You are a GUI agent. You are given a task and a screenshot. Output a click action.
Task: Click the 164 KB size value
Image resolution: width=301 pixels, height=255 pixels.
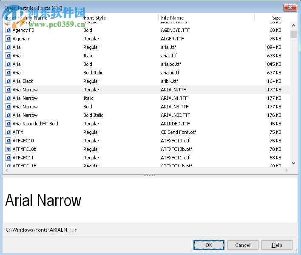click(x=274, y=81)
